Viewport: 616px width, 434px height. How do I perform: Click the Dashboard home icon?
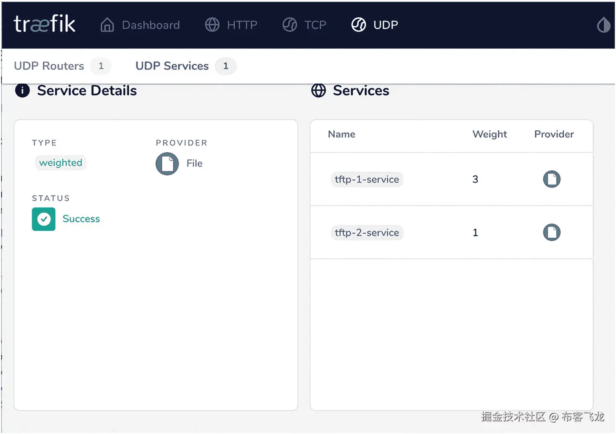107,25
